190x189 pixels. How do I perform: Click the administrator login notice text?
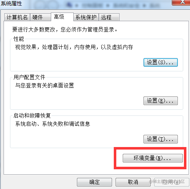pos(65,29)
